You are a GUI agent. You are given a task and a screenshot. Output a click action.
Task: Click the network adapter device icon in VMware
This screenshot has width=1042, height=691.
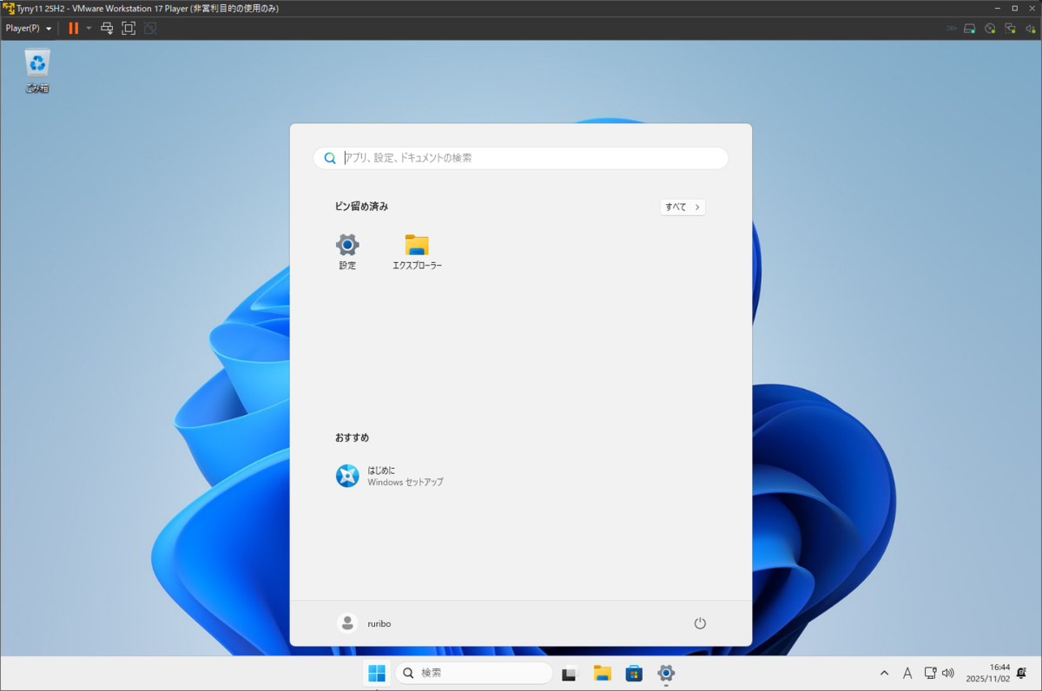1011,28
